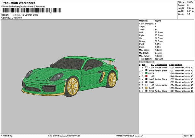
Task: Click the Height value '2.44 in'
Action: (190, 8)
